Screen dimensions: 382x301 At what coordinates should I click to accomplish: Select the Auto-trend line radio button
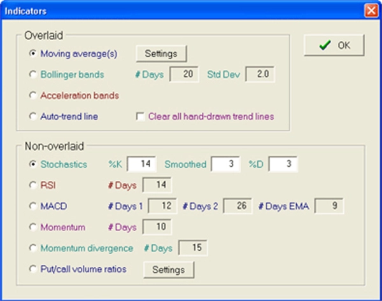pos(33,116)
